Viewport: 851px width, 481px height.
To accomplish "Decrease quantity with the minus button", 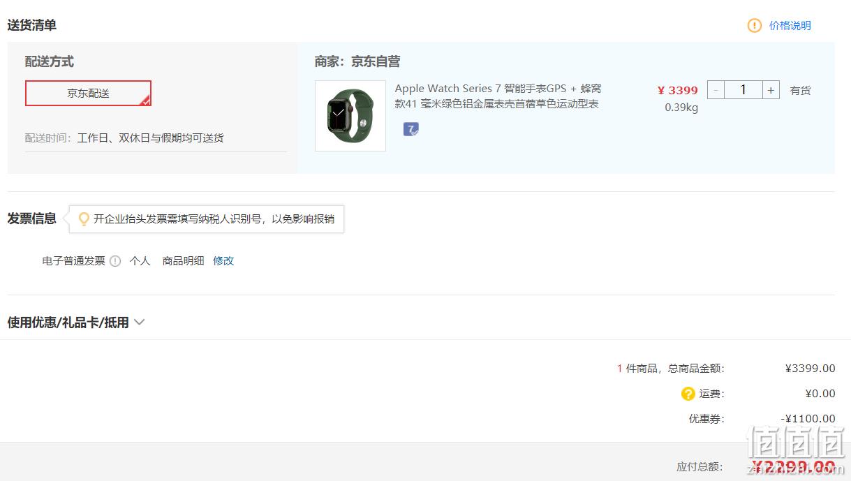I will coord(716,90).
